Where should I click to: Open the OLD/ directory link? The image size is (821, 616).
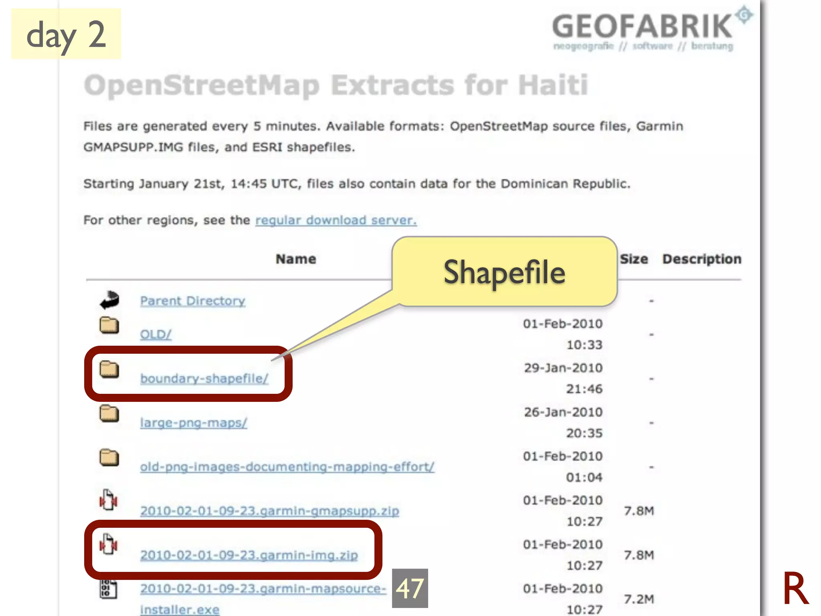coord(156,334)
